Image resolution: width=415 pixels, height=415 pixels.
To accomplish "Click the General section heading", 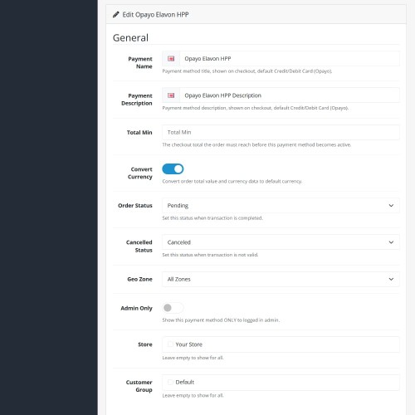I will 130,38.
